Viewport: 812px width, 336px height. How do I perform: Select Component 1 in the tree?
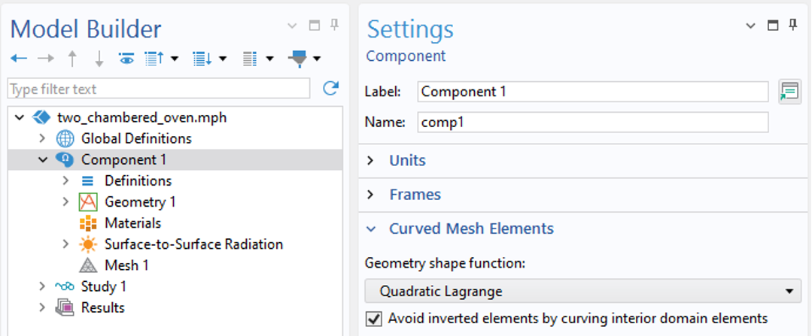[123, 159]
